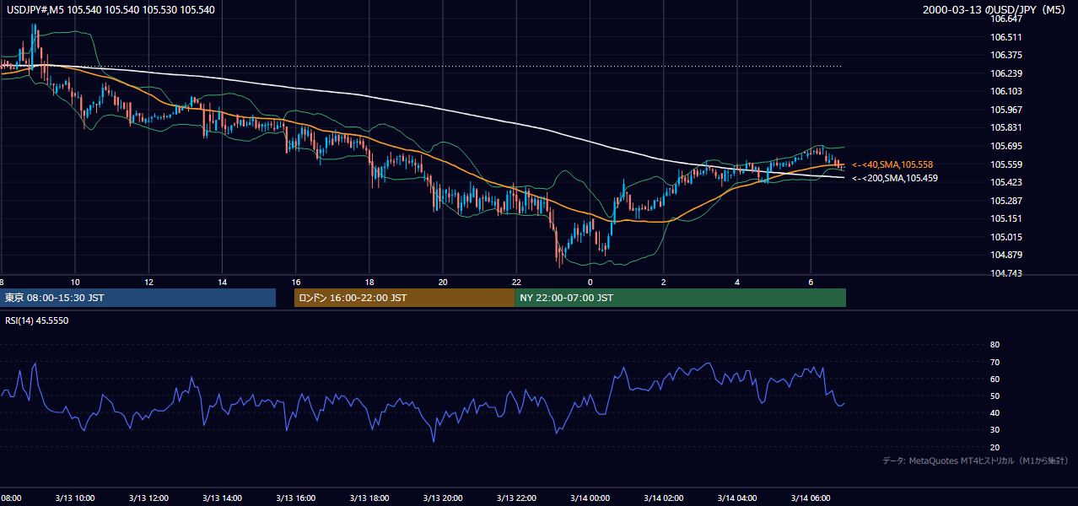Image resolution: width=1078 pixels, height=506 pixels.
Task: Click price axis label 105.015
Action: click(x=1006, y=237)
